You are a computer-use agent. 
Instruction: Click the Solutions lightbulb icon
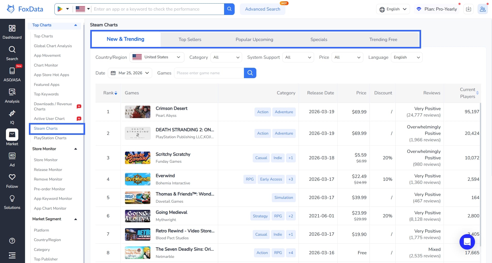pos(12,202)
